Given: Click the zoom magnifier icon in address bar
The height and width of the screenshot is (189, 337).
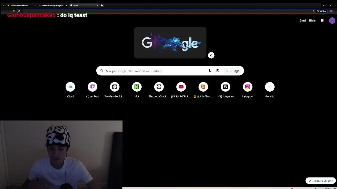Looking at the screenshot, I should pyautogui.click(x=313, y=11).
